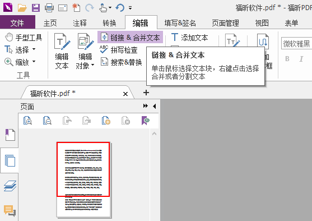Open the page thumbnails sidebar panel
312x221 pixels.
[x=10, y=161]
